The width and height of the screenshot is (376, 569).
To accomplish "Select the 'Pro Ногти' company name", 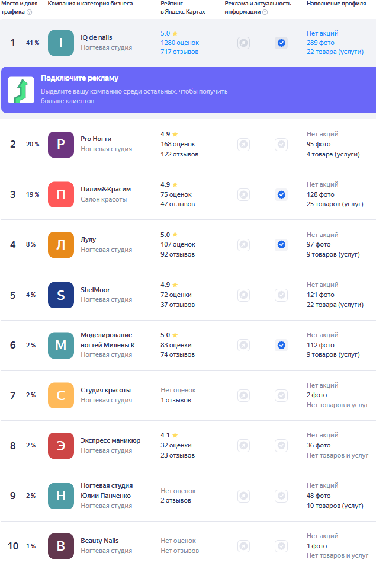I will tap(96, 139).
